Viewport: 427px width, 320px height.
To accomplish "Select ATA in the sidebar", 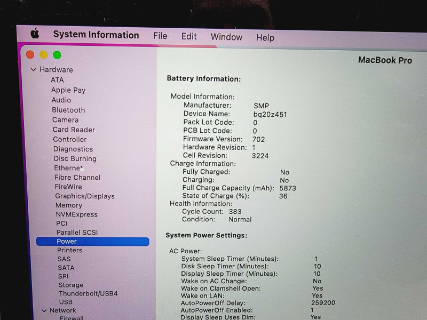I will [57, 79].
